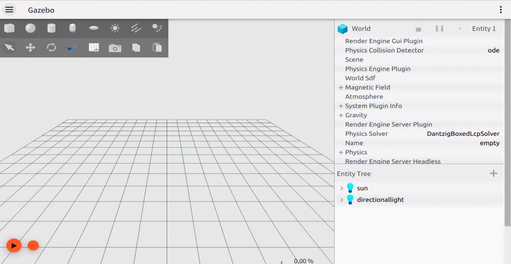Expand the sun entity node
The width and height of the screenshot is (511, 264).
point(342,188)
